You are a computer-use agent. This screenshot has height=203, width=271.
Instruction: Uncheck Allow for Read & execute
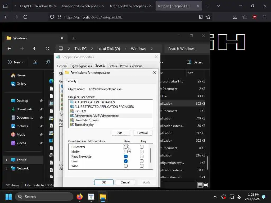coord(126,156)
